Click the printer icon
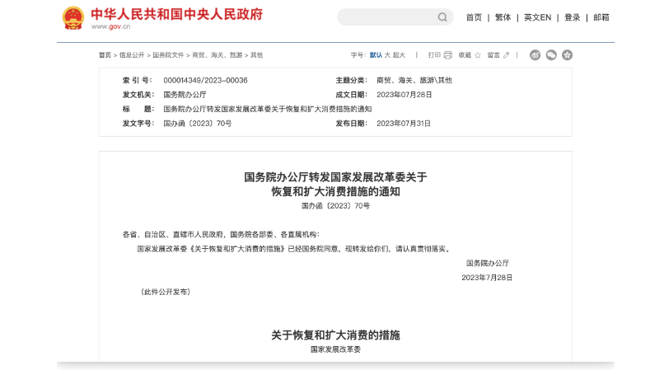The width and height of the screenshot is (669, 370). pos(448,55)
